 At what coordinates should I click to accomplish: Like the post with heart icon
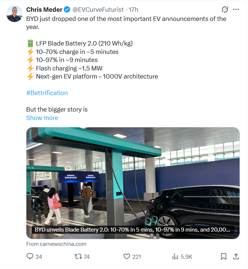click(x=127, y=257)
